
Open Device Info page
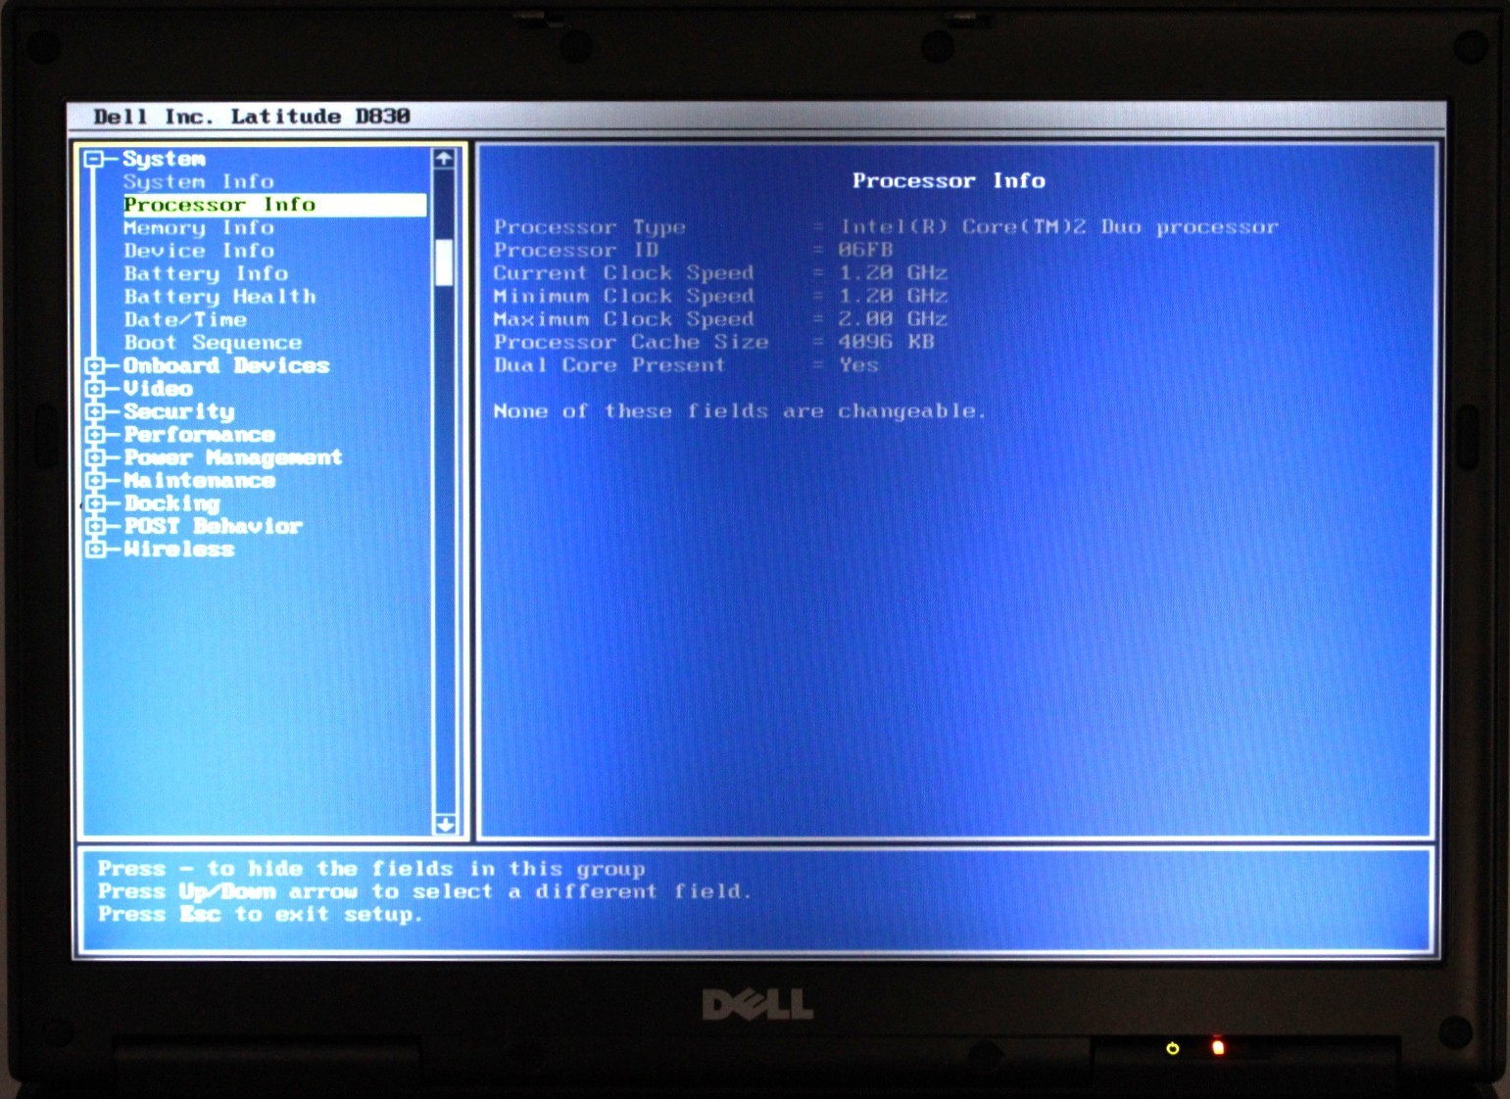(x=199, y=251)
